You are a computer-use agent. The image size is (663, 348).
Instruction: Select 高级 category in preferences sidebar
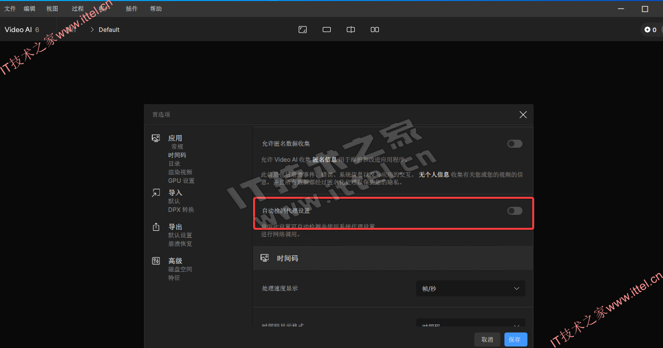click(175, 261)
